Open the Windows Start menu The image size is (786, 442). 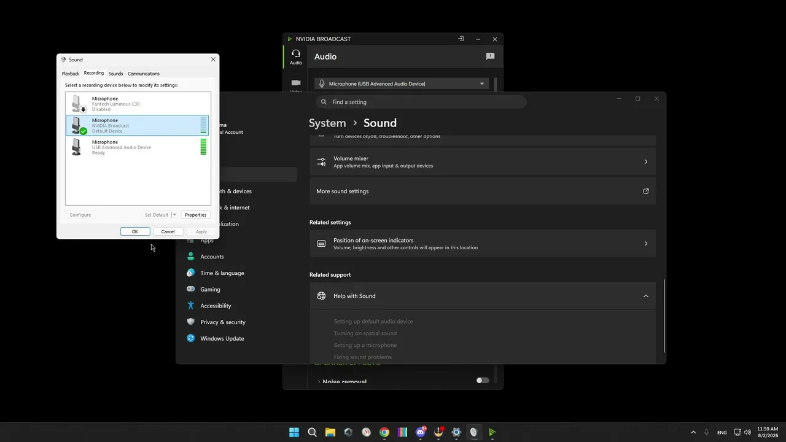click(294, 432)
